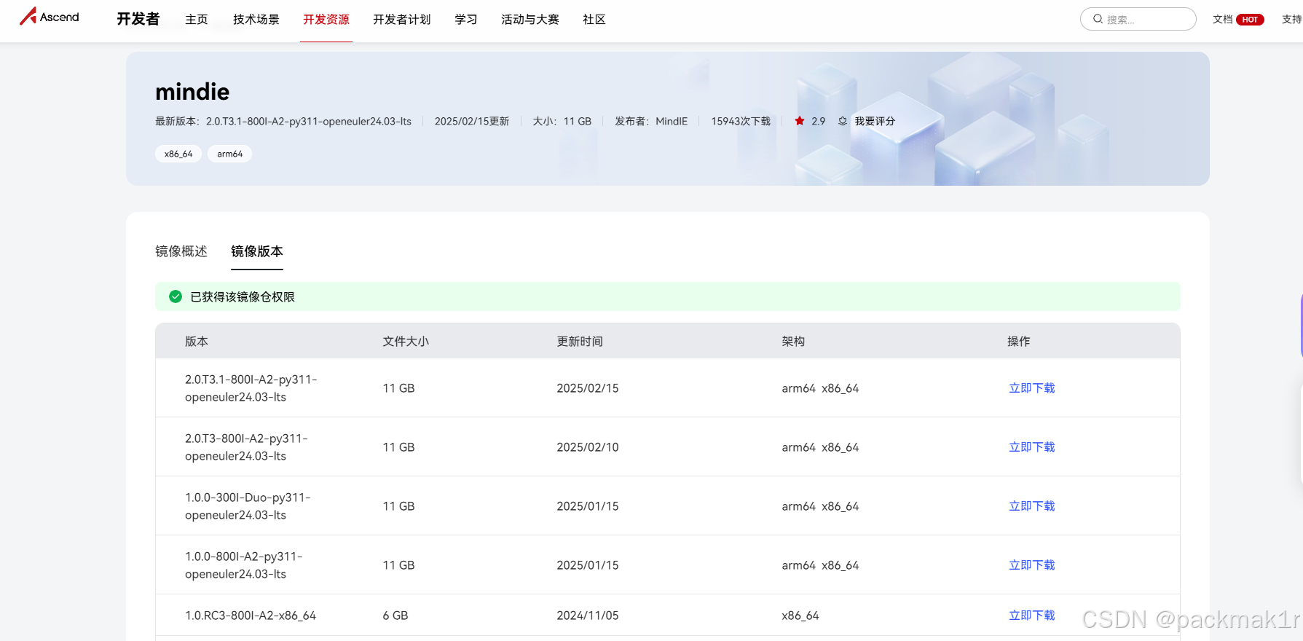This screenshot has height=641, width=1303.
Task: Select version text 1.0.RC3-800I-A2-x86_64
Action: coord(251,616)
